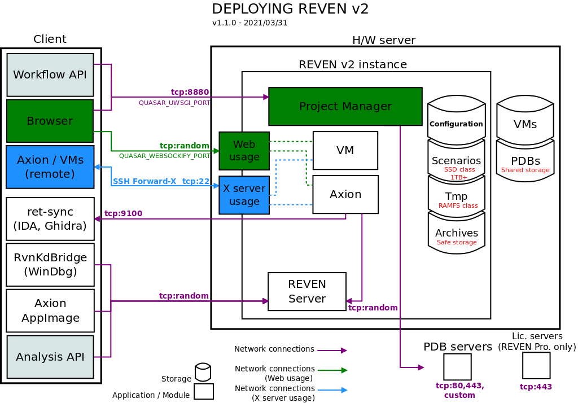This screenshot has height=403, width=578.
Task: Select the Axion component box
Action: [x=345, y=194]
